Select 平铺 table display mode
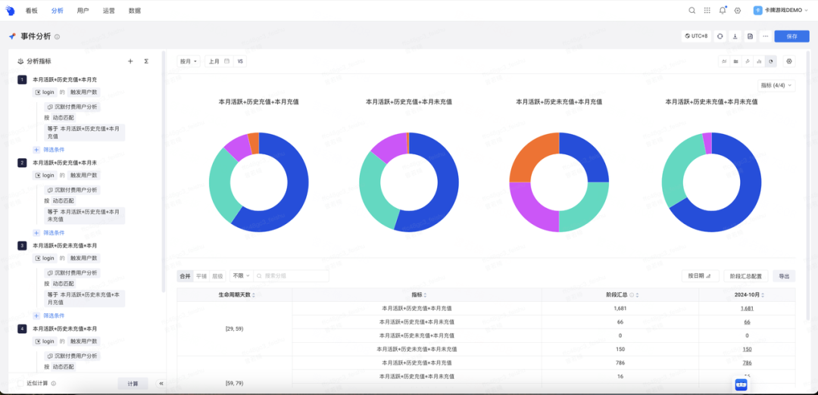This screenshot has width=818, height=395. 201,275
